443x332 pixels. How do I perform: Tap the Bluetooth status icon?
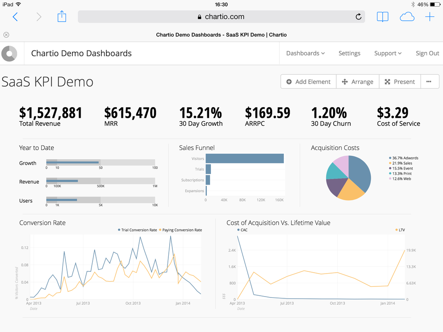tap(413, 4)
